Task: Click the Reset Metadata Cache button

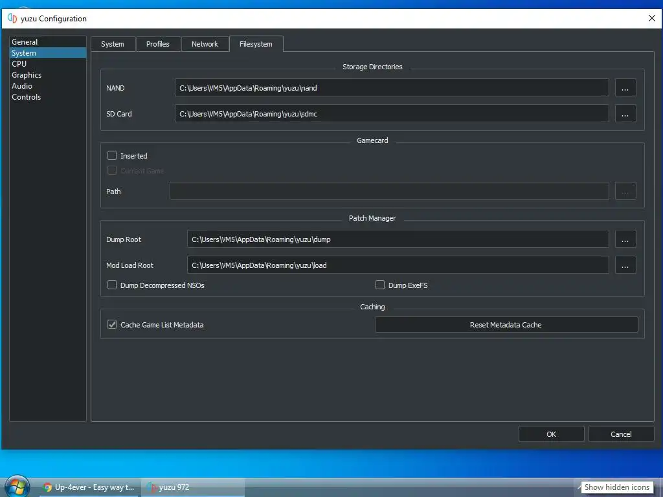Action: [506, 325]
